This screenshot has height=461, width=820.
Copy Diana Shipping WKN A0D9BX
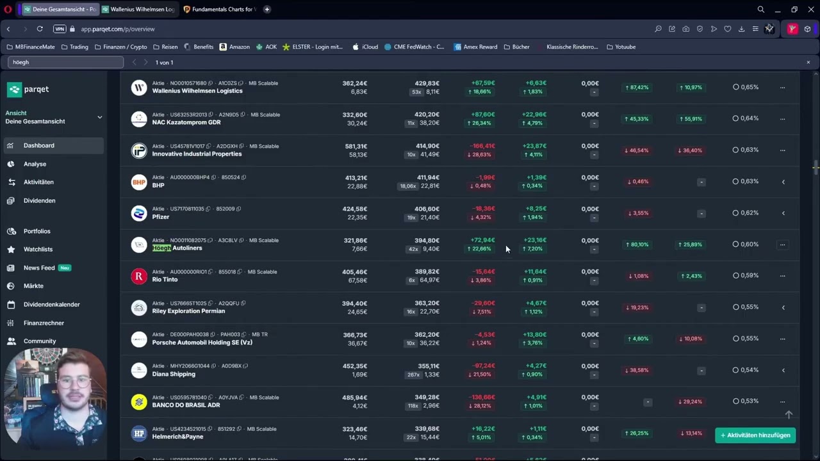(x=245, y=366)
